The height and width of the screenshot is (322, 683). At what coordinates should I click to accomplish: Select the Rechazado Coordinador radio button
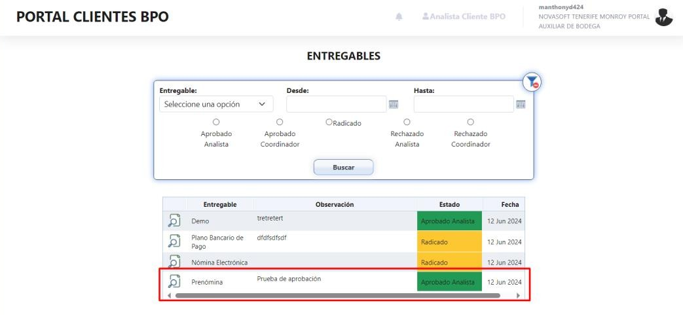pos(470,122)
